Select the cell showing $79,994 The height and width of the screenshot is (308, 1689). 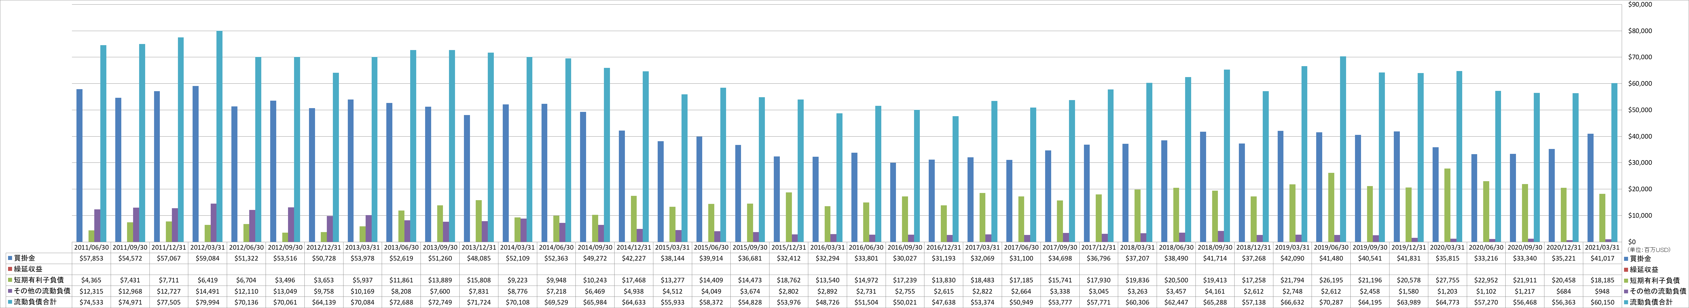pyautogui.click(x=208, y=302)
